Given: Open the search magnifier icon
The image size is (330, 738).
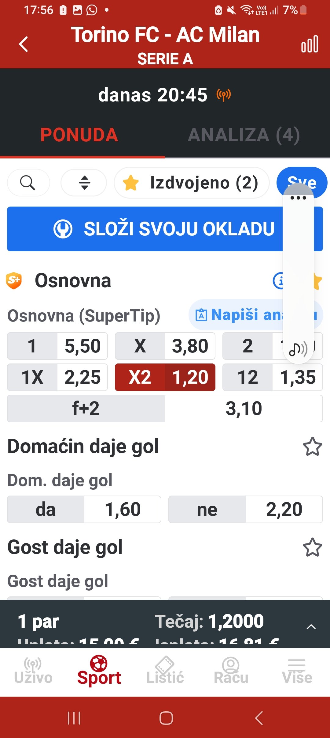Looking at the screenshot, I should point(28,183).
